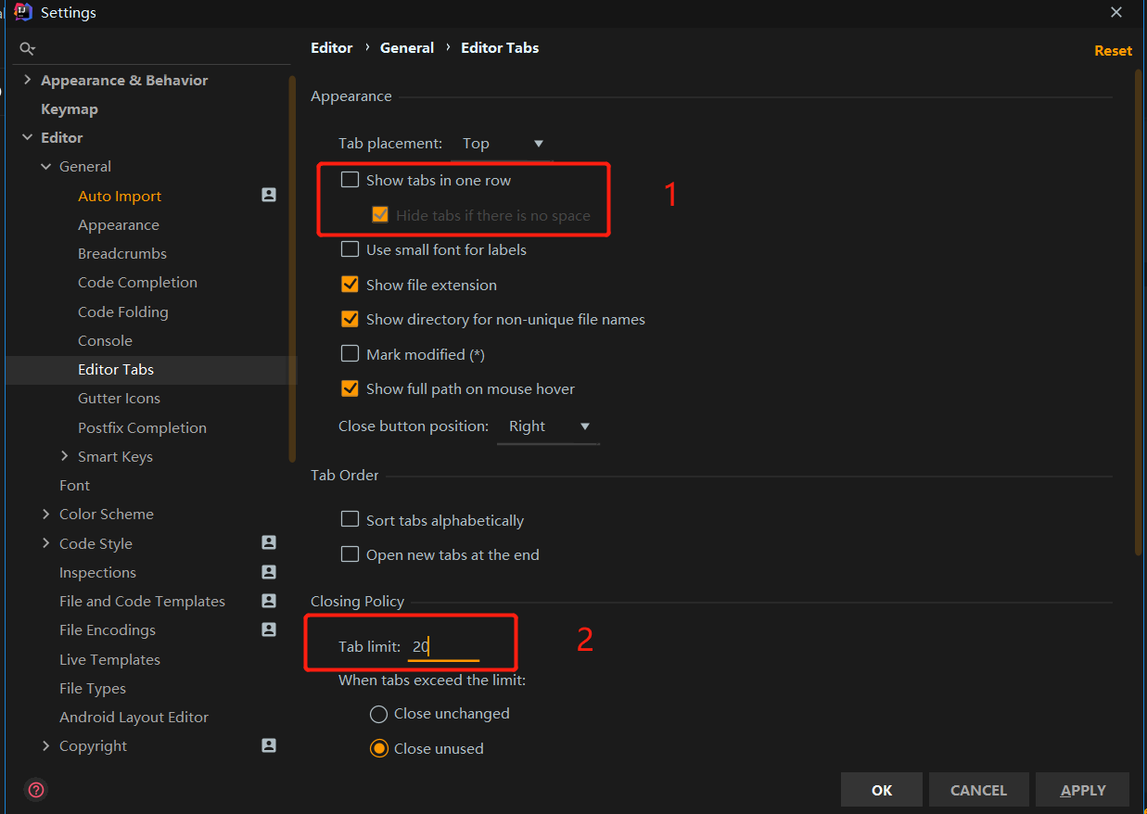Click the profile icon beside Auto Import
The width and height of the screenshot is (1147, 814).
(x=269, y=195)
